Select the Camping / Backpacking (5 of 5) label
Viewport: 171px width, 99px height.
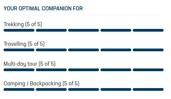click(41, 83)
